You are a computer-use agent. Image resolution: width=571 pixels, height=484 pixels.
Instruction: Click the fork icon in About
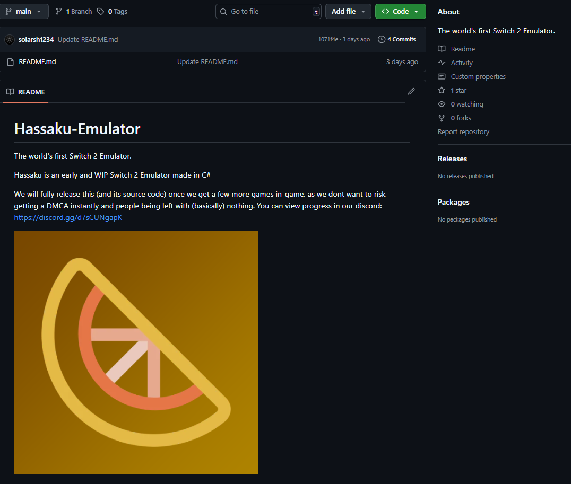pyautogui.click(x=442, y=118)
